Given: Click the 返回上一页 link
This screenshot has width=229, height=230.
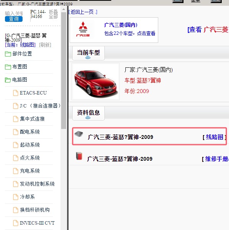Looking at the screenshot, I should point(83,12).
